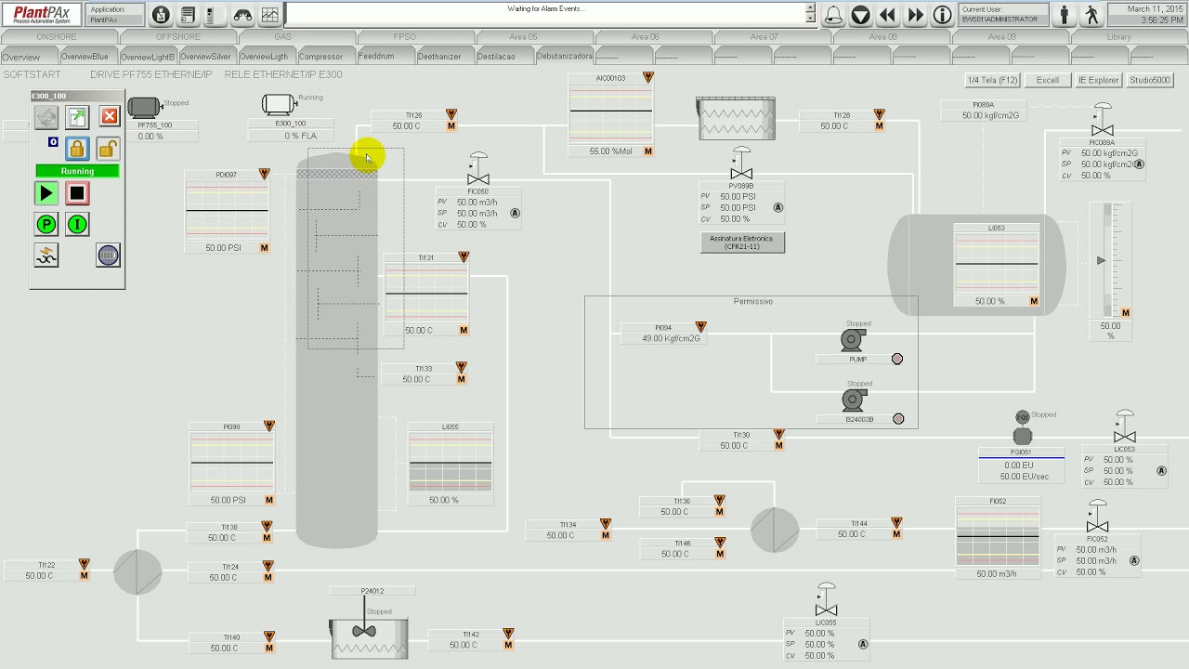Click the TI126 temperature value 50.00 C

click(x=406, y=126)
